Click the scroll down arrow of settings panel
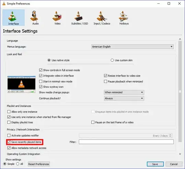This screenshot has width=185, height=169. point(180,154)
